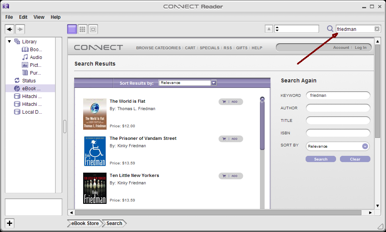The image size is (386, 232).
Task: Click the KEYWORD input field
Action: coord(338,96)
